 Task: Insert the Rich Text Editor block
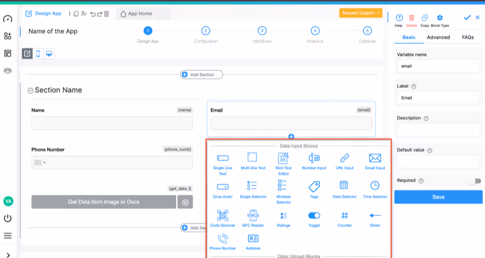pyautogui.click(x=283, y=164)
